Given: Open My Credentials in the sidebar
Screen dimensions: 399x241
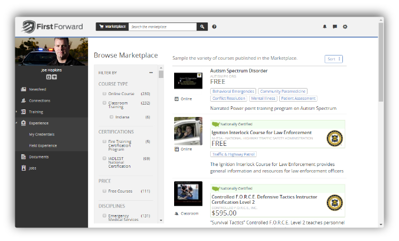Looking at the screenshot, I should coord(42,134).
